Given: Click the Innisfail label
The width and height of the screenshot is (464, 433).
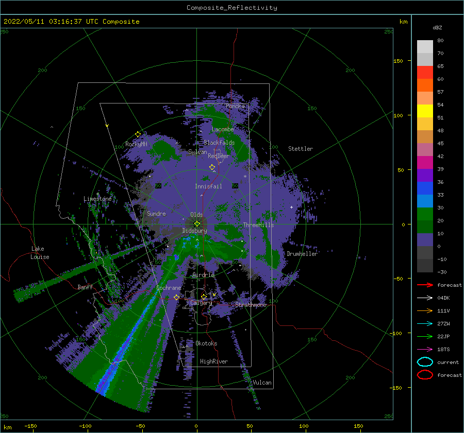Looking at the screenshot, I should 208,186.
